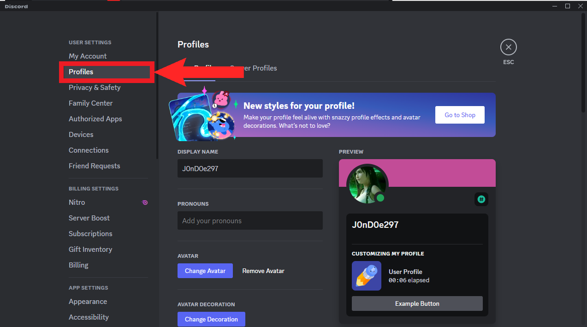587x327 pixels.
Task: Select Profiles in the sidebar
Action: coord(107,72)
